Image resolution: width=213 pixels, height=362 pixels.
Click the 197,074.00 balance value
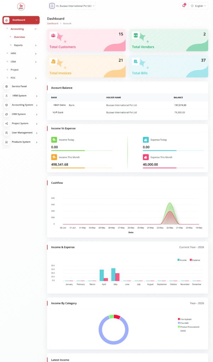(x=180, y=105)
